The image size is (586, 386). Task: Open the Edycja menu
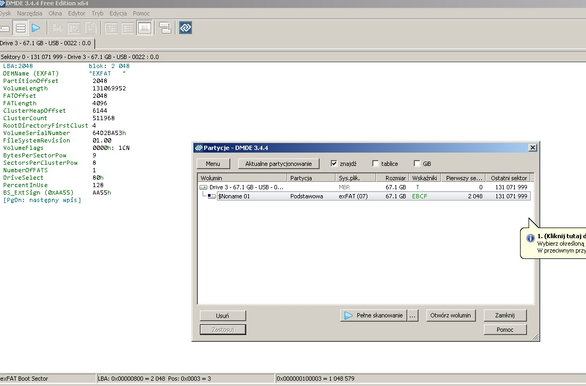tap(118, 13)
